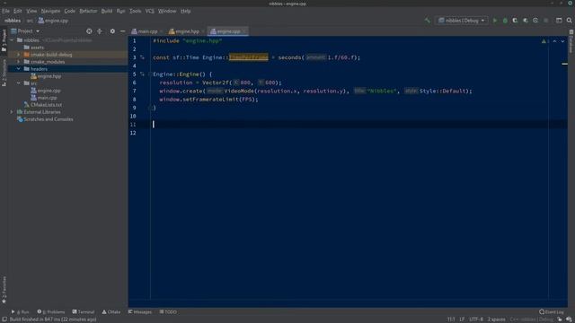Collapse the src folder
This screenshot has height=323, width=575.
click(x=19, y=83)
